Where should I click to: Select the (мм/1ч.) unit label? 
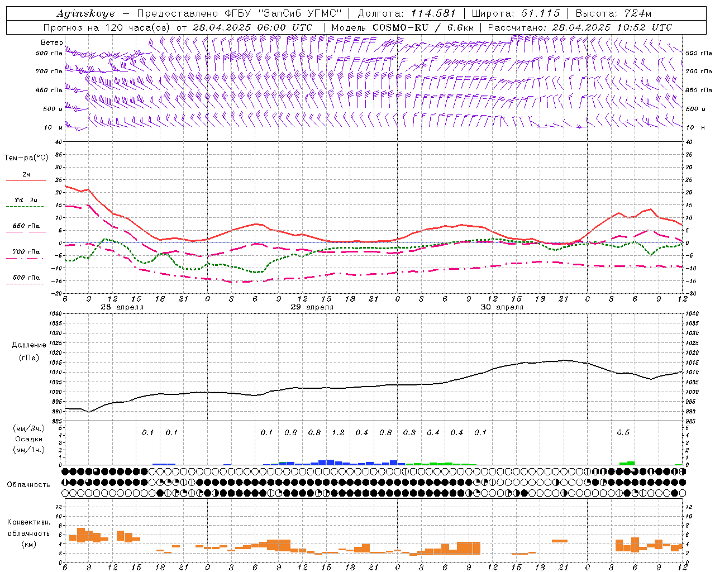point(29,450)
